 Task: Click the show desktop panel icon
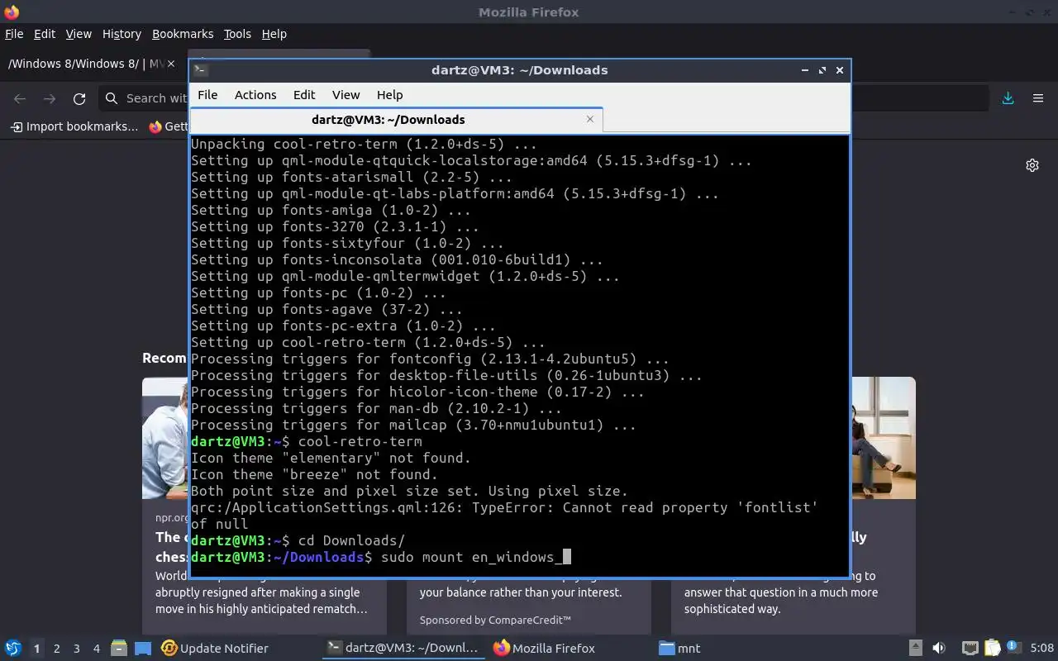pyautogui.click(x=142, y=649)
